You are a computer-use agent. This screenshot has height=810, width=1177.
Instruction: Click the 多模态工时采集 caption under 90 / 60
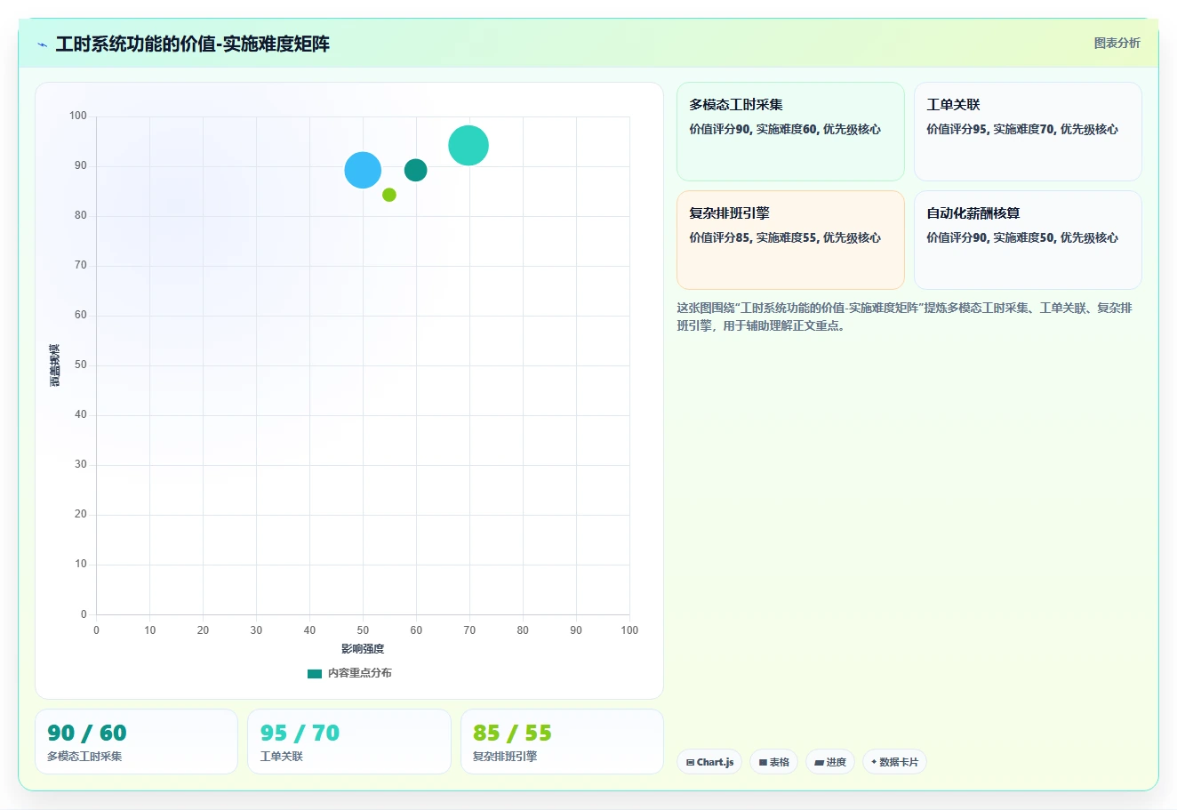click(x=84, y=757)
